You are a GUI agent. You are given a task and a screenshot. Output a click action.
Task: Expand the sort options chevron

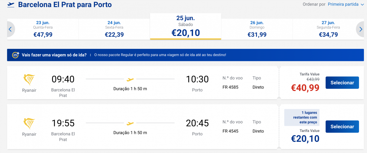[x=362, y=5]
